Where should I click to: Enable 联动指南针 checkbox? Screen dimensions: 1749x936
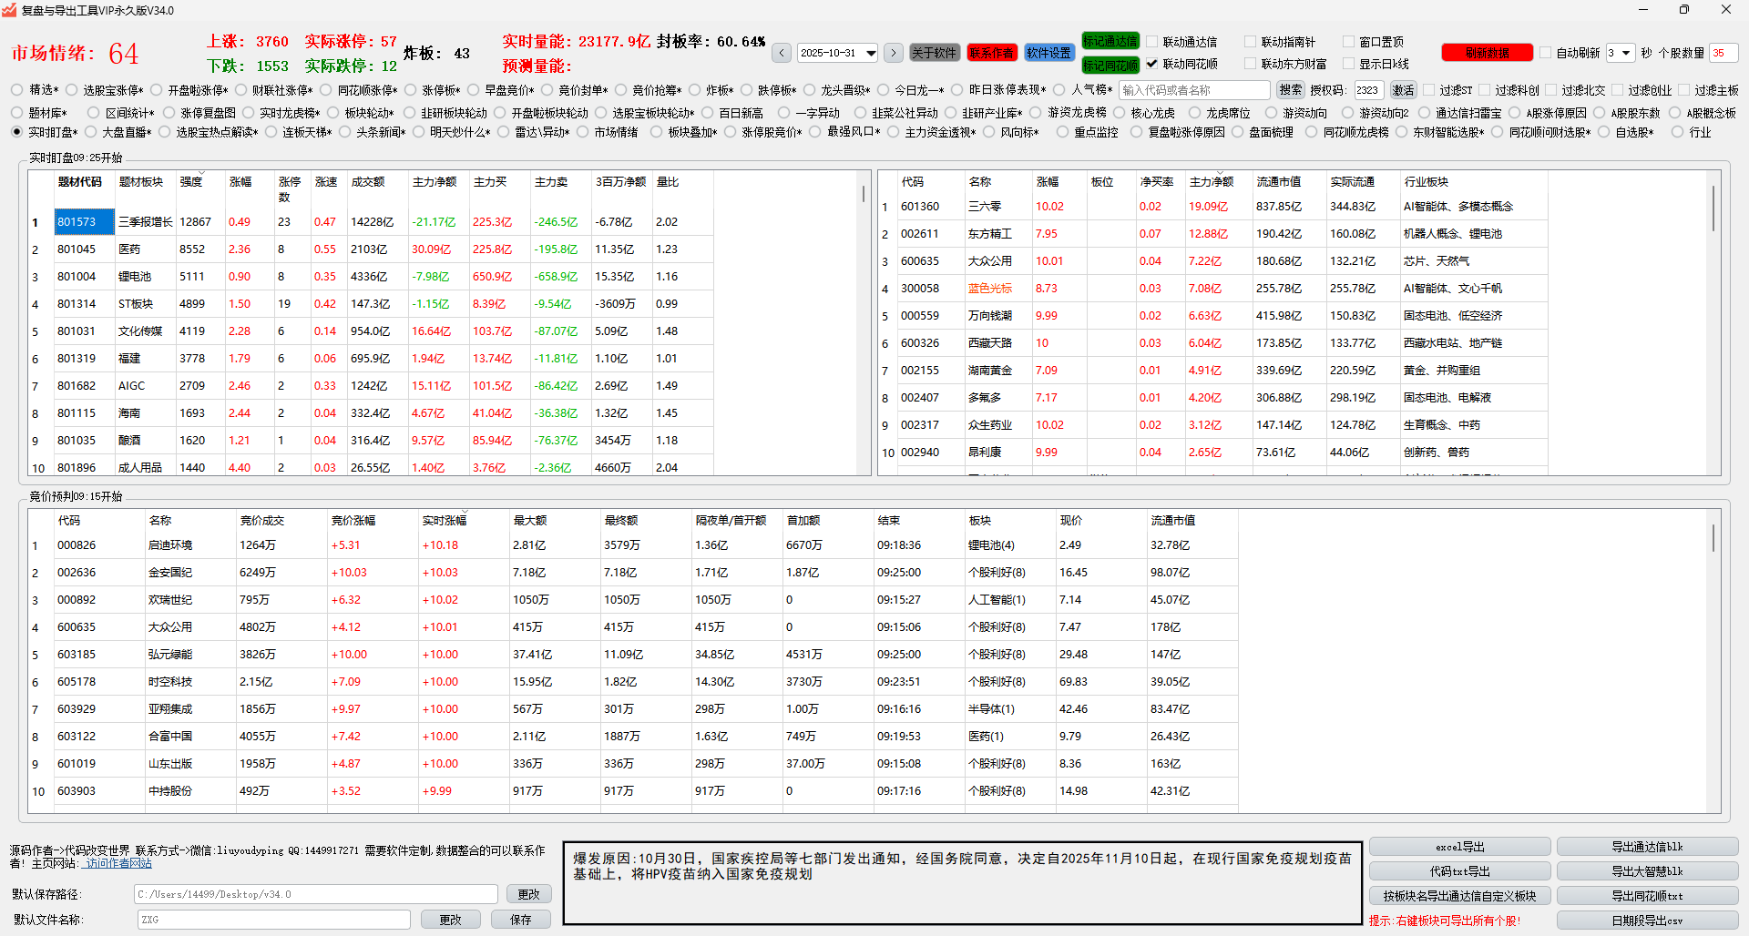(1251, 42)
